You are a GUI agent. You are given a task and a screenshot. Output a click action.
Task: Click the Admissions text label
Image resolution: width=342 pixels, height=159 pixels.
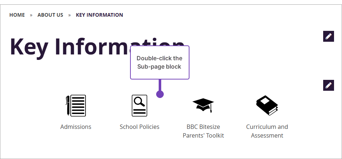[76, 127]
